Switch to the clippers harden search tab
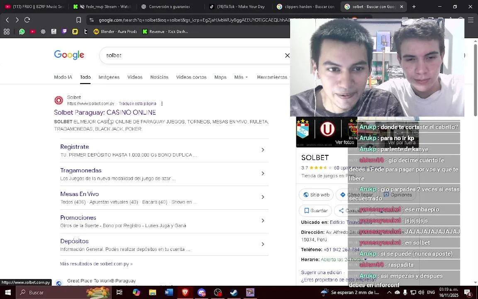 tap(306, 6)
